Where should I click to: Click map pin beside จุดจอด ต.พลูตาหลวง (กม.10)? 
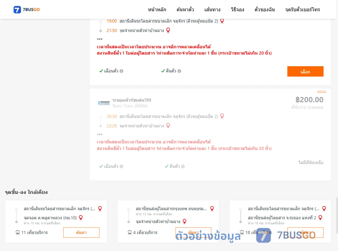(x=81, y=218)
